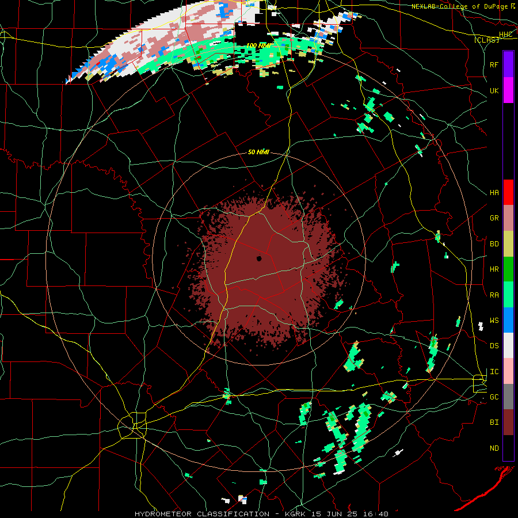Click the black radar site dot at center
This screenshot has width=518, height=518.
258,258
